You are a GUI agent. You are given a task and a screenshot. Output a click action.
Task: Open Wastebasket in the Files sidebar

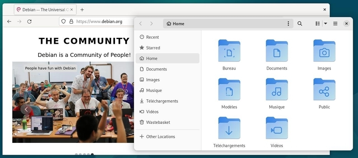tap(167, 123)
